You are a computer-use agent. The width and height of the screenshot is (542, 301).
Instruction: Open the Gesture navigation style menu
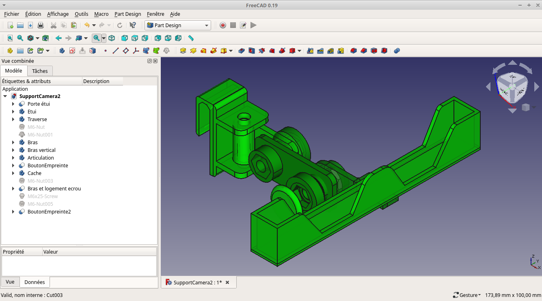pyautogui.click(x=467, y=295)
